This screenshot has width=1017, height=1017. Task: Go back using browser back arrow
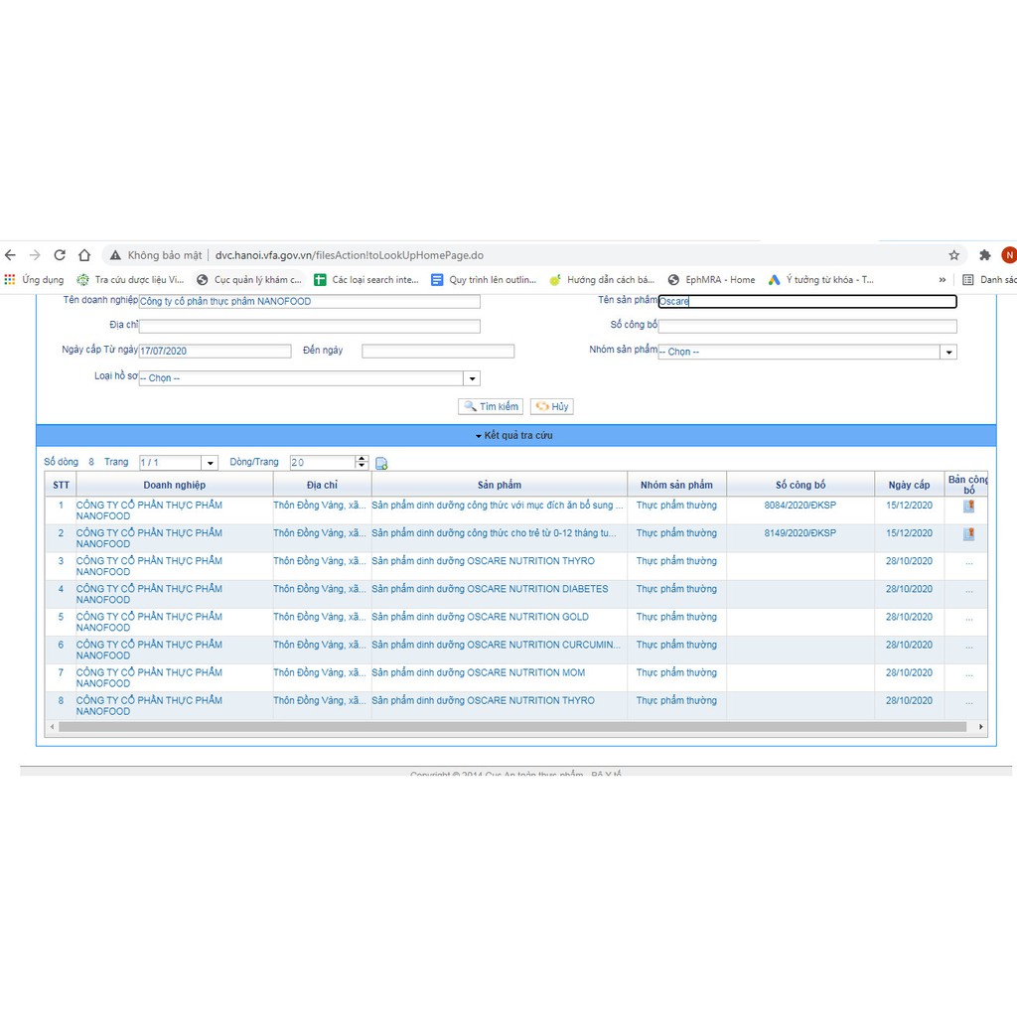click(10, 255)
